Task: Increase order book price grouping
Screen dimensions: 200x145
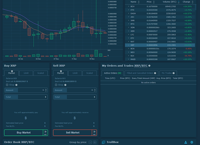Action: [x=95, y=142]
